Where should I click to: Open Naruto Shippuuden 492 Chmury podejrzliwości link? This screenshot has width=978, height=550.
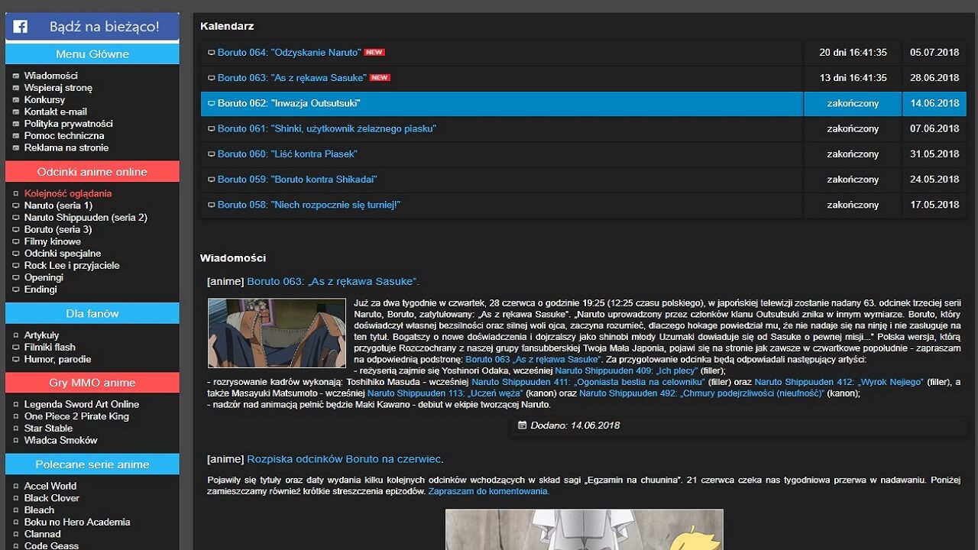(x=701, y=393)
